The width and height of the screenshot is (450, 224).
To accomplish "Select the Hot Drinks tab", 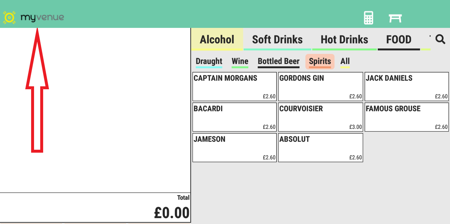I will click(344, 39).
